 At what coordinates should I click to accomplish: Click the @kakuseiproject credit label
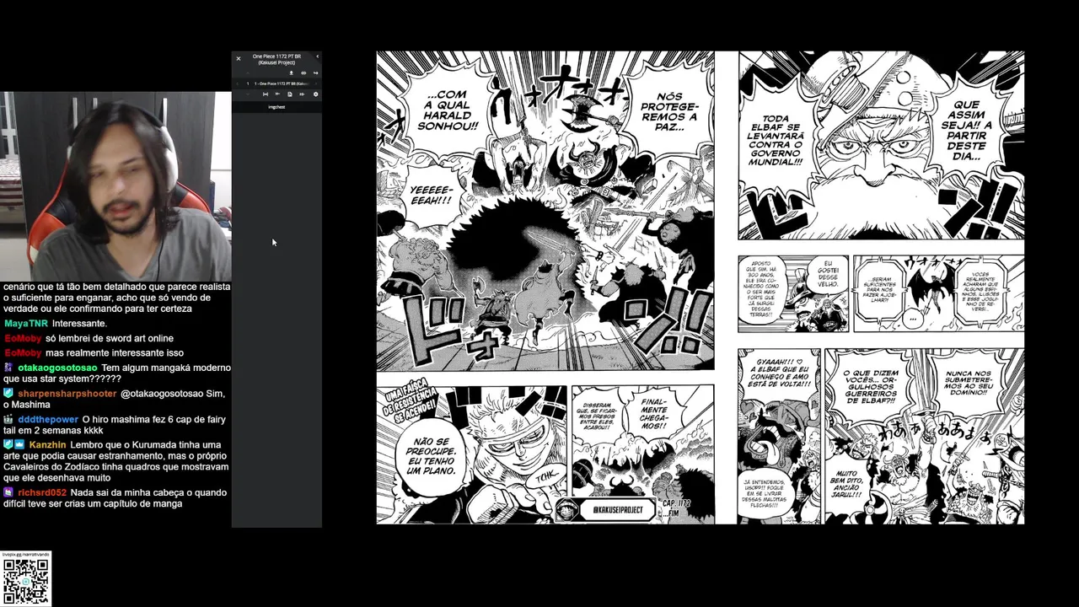click(618, 510)
